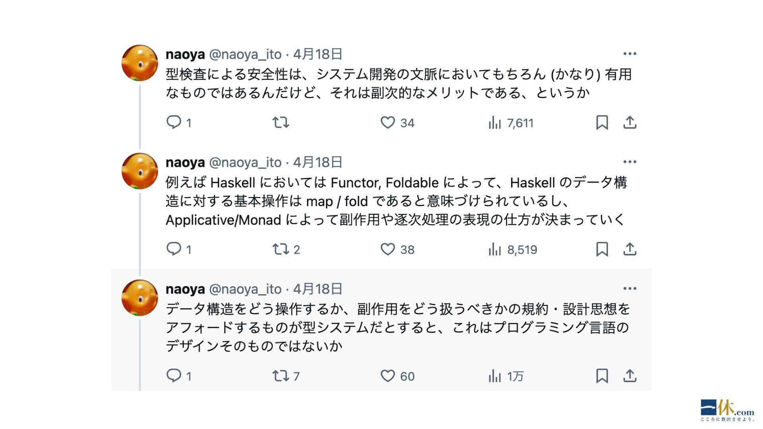Viewport: 763px width, 429px height.
Task: Retweet the tweet with 2 retweets
Action: (281, 249)
